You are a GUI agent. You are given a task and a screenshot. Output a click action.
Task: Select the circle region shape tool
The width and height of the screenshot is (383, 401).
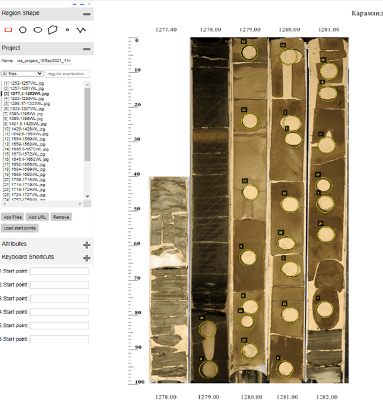point(23,29)
